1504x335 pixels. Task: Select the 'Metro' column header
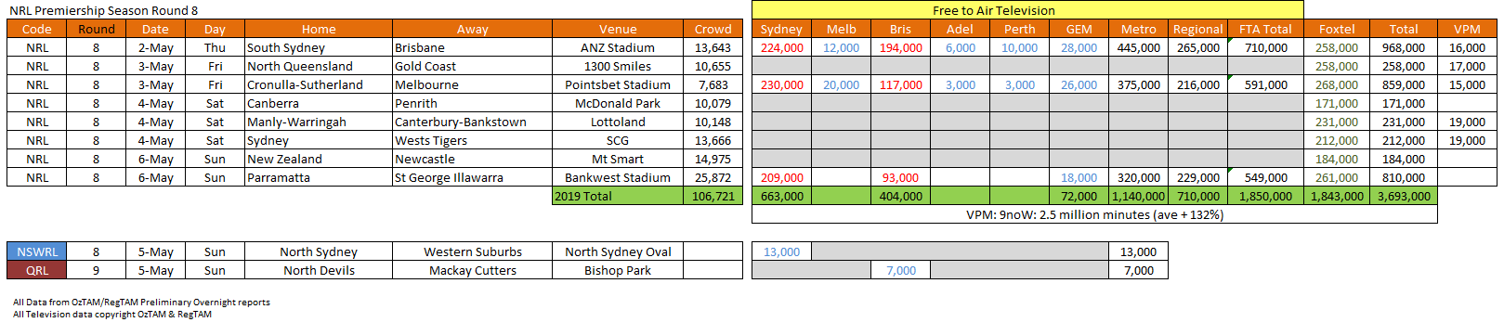pos(1139,29)
